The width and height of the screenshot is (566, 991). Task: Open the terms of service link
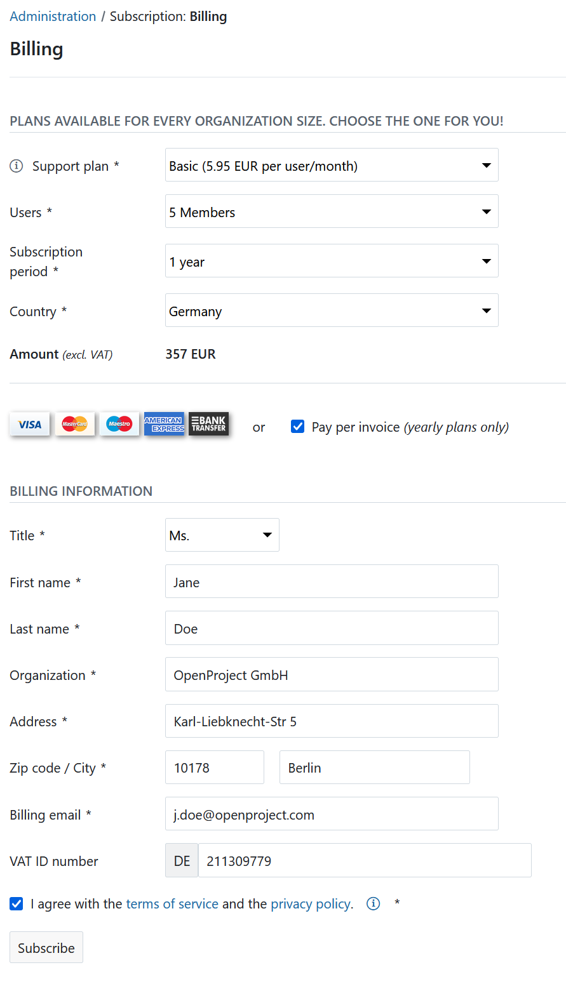(172, 903)
